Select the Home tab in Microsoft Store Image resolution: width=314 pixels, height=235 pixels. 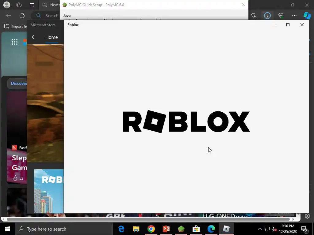[52, 37]
